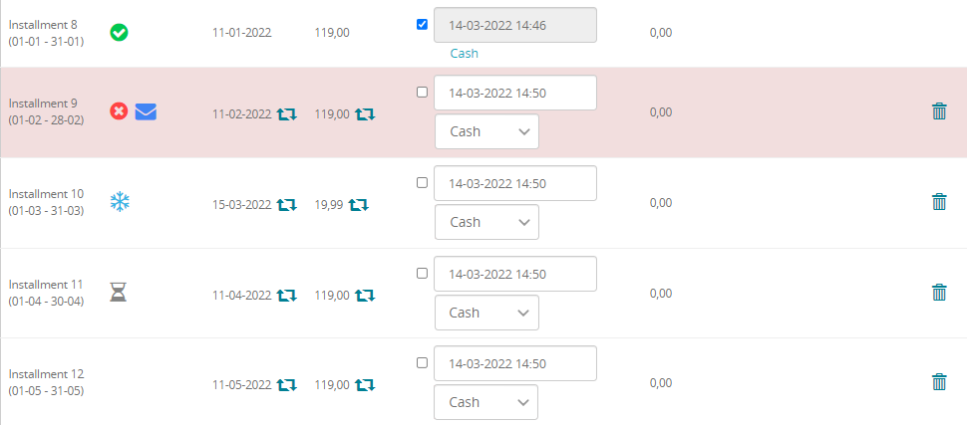Remove Installment 11 using trash icon
This screenshot has height=425, width=967.
939,292
